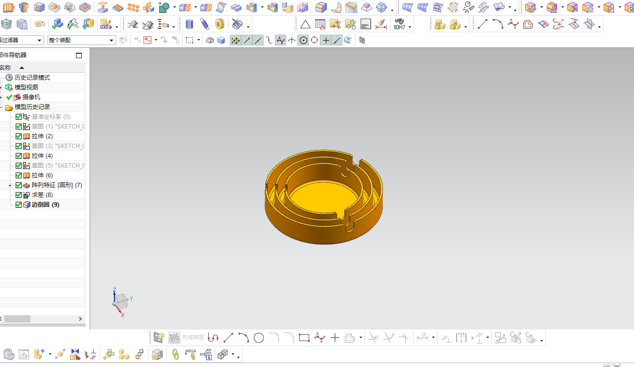Click the 名称 column header

tap(42, 68)
